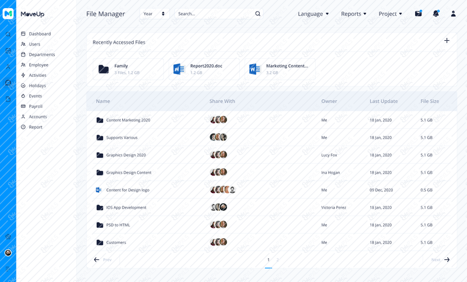Open the Report2020.doc file name
This screenshot has height=282, width=467.
tap(206, 66)
